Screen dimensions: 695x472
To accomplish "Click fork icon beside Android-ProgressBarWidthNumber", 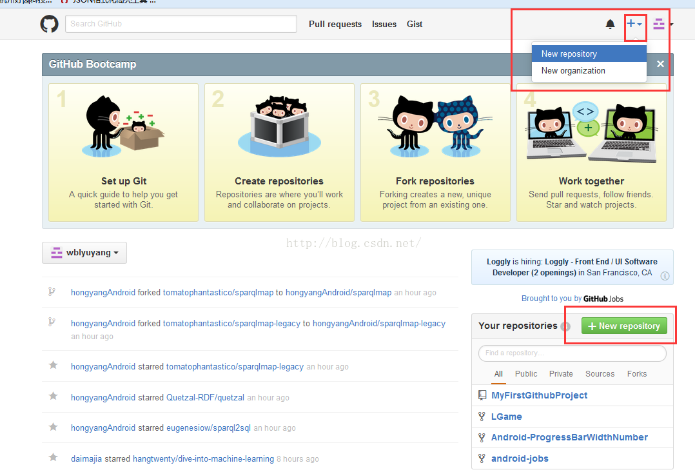I will (x=482, y=438).
